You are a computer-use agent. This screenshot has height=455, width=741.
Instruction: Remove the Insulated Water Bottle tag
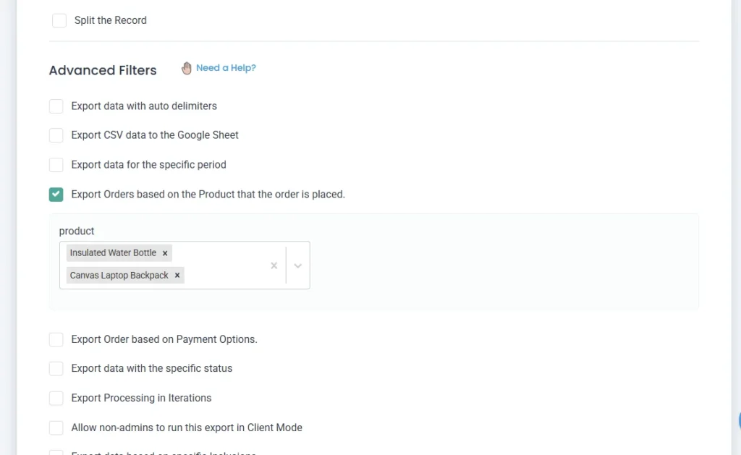165,253
